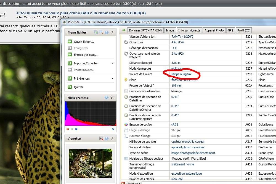Open forum topic title link about D300(s)
276x184 pixels.
click(x=81, y=13)
